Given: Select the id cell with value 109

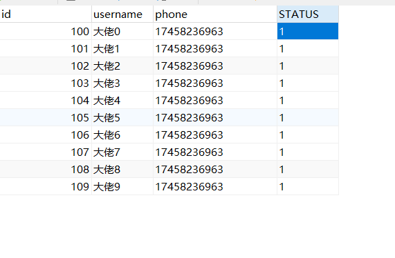Looking at the screenshot, I should (46, 187).
